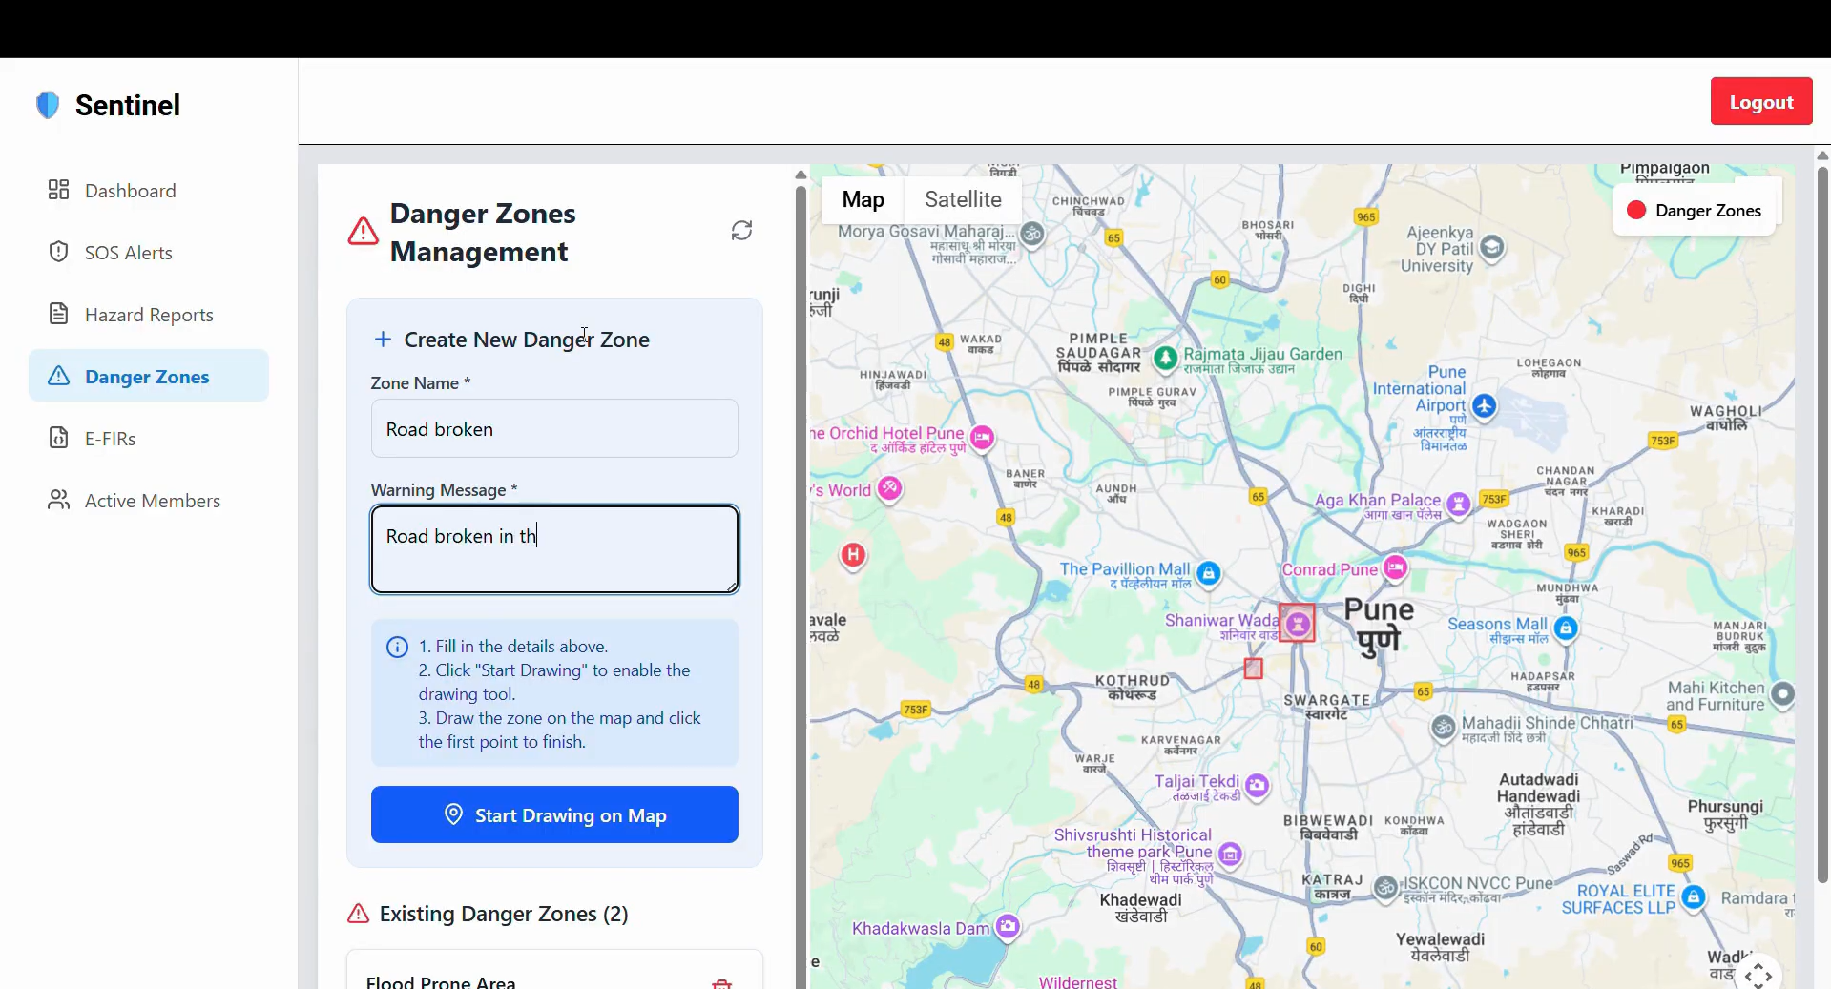Click the refresh icon beside Danger Zones Management
Viewport: 1831px width, 989px height.
[741, 231]
